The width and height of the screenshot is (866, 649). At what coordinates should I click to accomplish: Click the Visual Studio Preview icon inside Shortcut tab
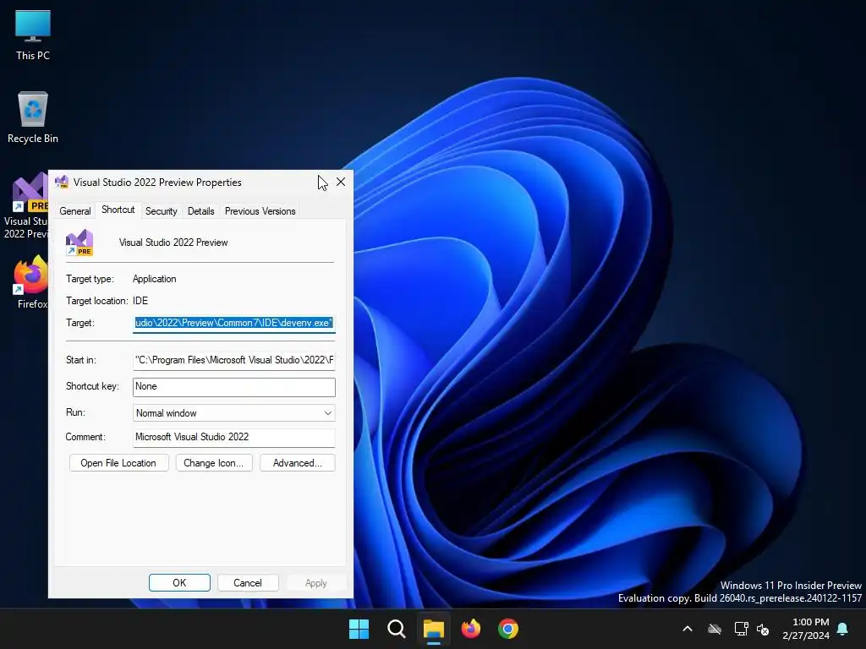click(x=79, y=243)
